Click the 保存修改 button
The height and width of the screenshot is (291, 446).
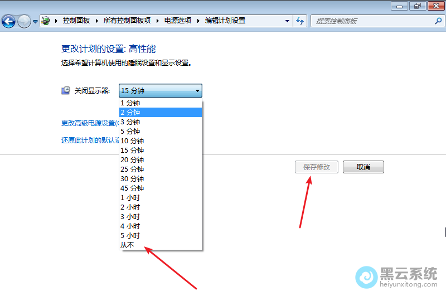[x=316, y=167]
